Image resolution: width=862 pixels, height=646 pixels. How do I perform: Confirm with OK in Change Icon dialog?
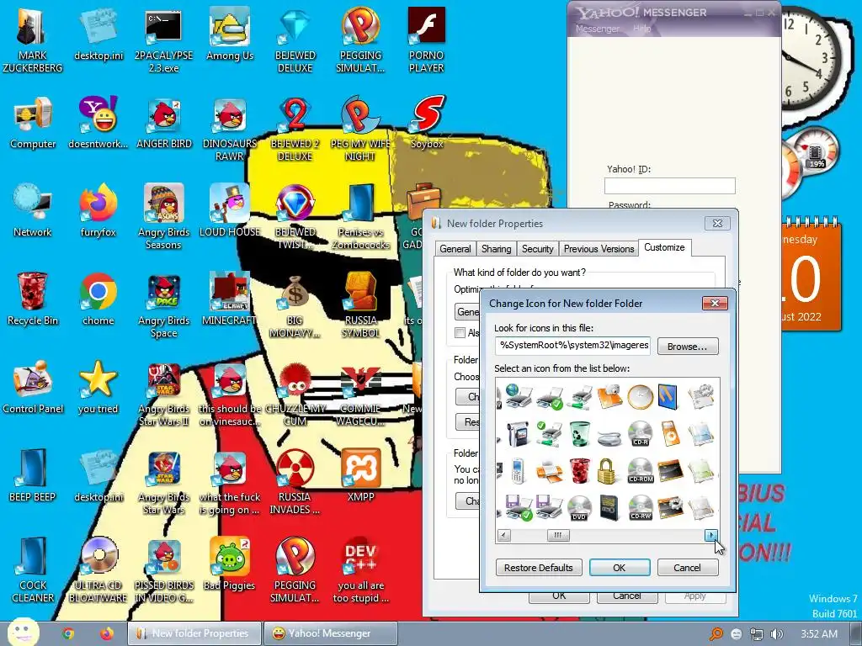(x=619, y=568)
